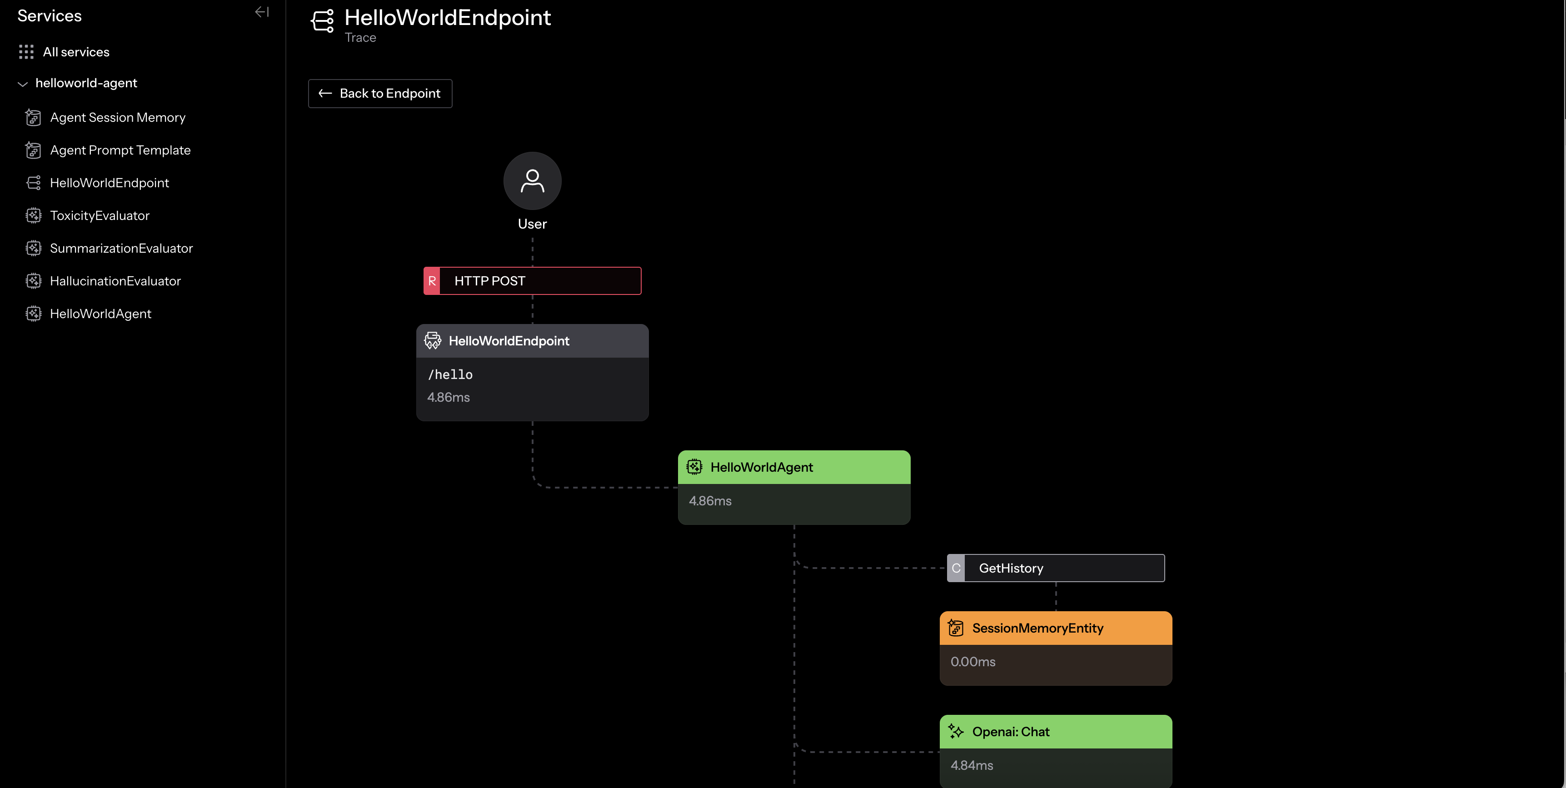This screenshot has width=1566, height=788.
Task: Click the ToxicityEvaluator sidebar icon
Action: 34,216
